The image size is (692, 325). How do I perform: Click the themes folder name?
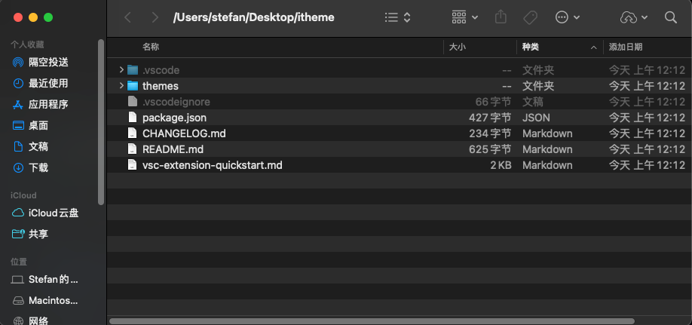coord(161,86)
